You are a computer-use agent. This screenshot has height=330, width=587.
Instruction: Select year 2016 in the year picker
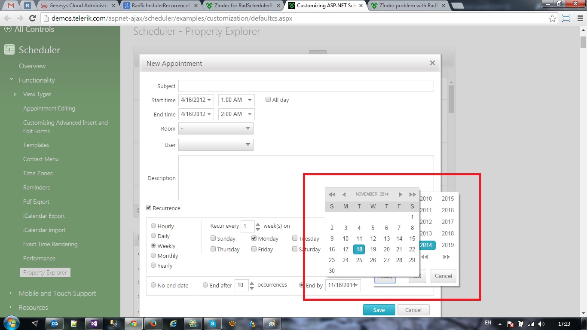(448, 210)
